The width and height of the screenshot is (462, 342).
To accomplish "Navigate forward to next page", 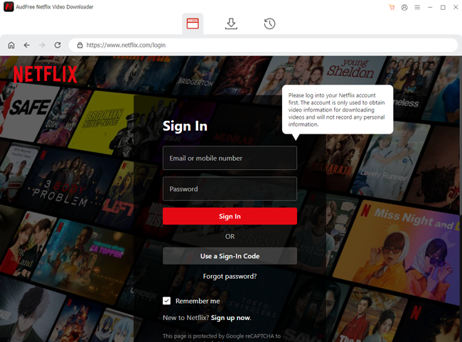I will coord(42,45).
